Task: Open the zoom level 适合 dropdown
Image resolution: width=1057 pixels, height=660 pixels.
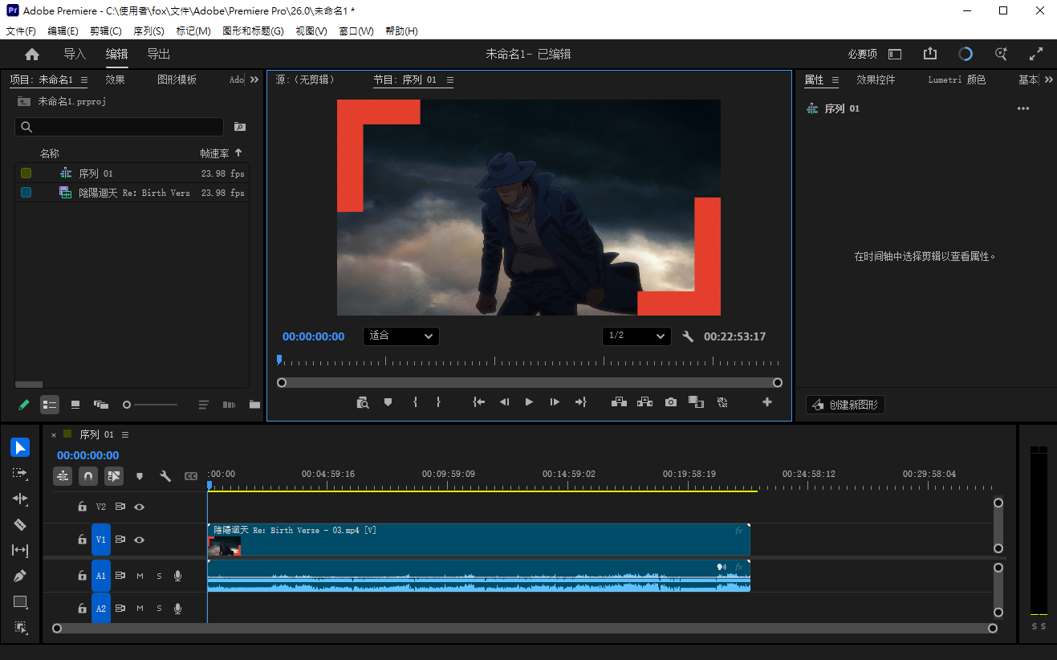Action: pyautogui.click(x=401, y=336)
